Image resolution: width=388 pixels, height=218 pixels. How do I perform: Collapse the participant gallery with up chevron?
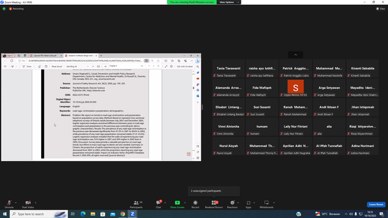point(295,54)
